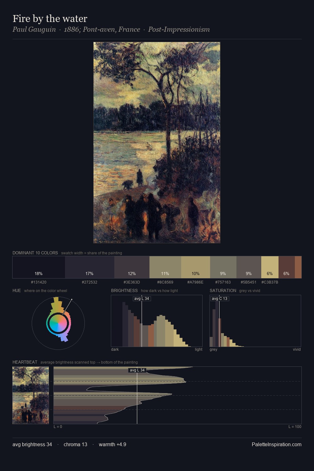
Task: Click the BRIGHTNESS section heading
Action: 124,290
